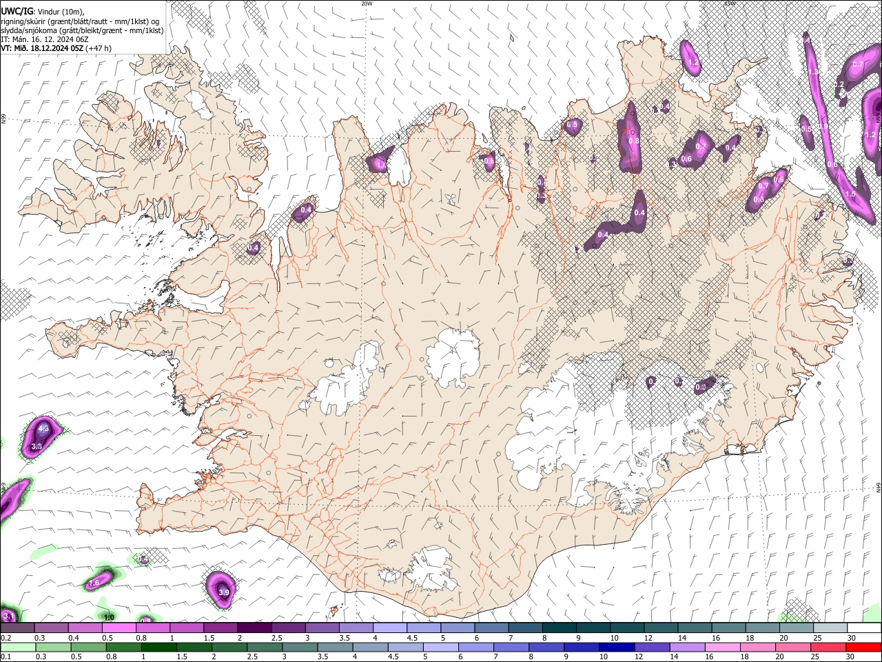Pick the 0.2 swatch in the upper legend row
This screenshot has width=882, height=662.
(18, 628)
